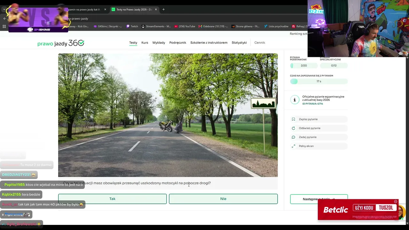Open the G4Skins bookmark

(108, 27)
